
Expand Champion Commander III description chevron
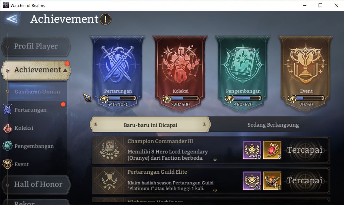[x=215, y=160]
